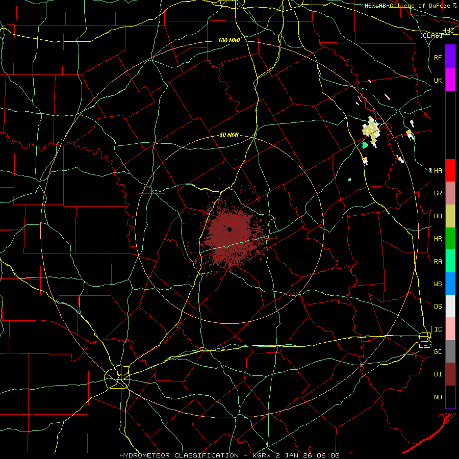The width and height of the screenshot is (459, 459).
Task: Click the HYDROMETEOR CLASSIFICATION caption text
Action: [x=179, y=455]
